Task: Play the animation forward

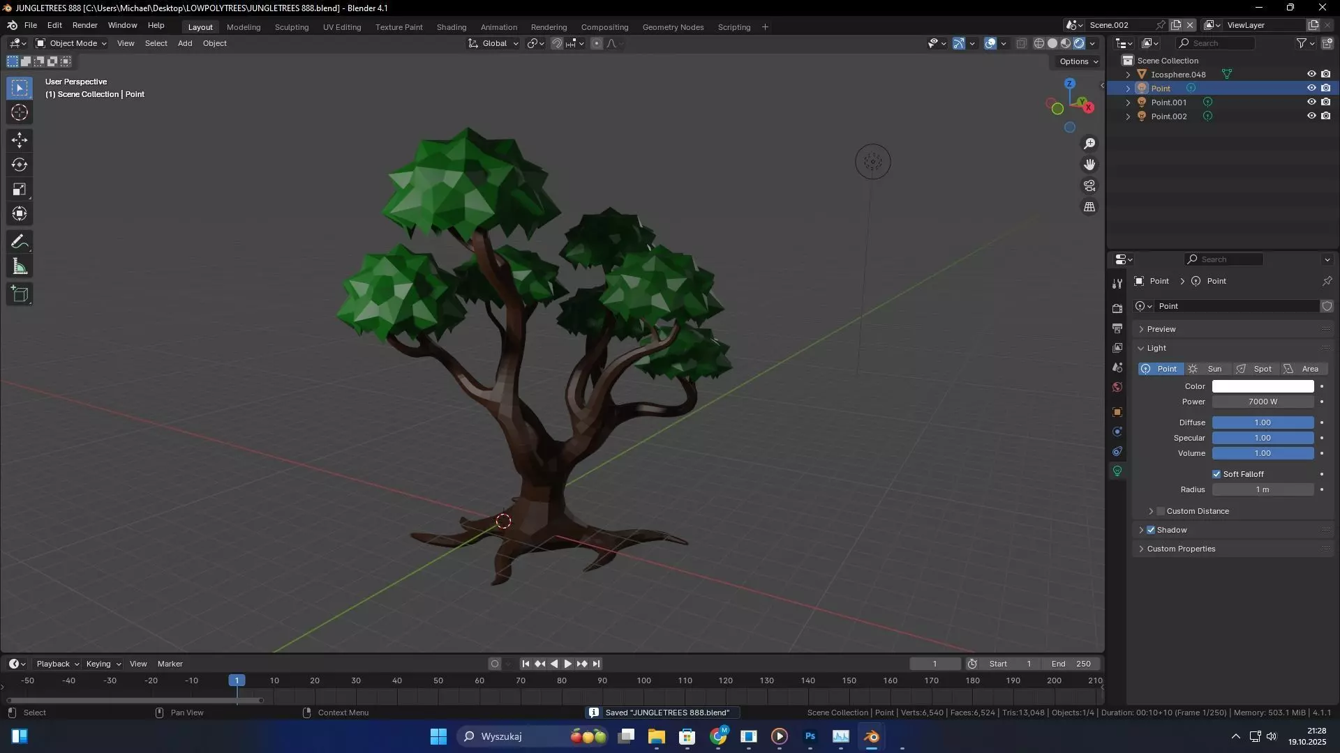Action: (x=568, y=664)
